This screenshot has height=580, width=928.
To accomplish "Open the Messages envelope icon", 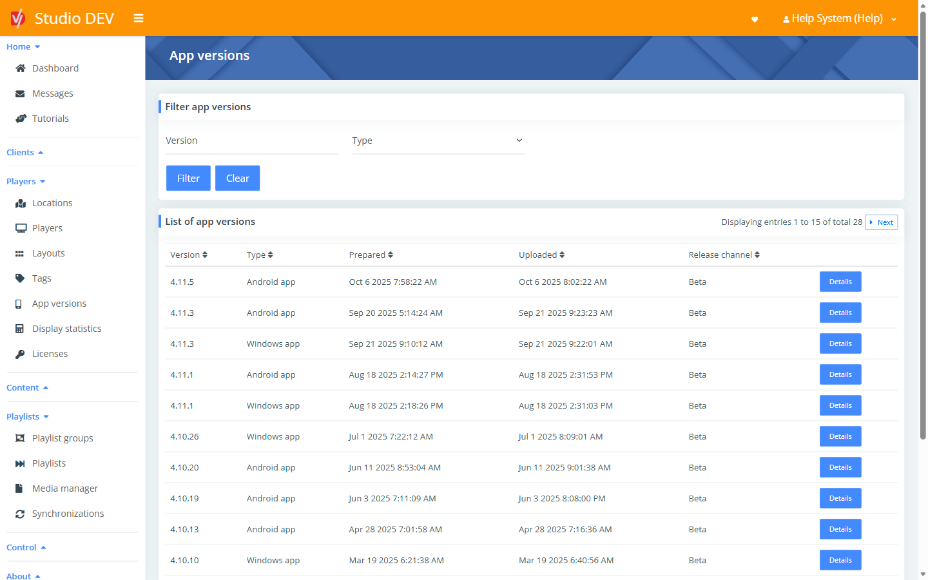I will pyautogui.click(x=20, y=93).
